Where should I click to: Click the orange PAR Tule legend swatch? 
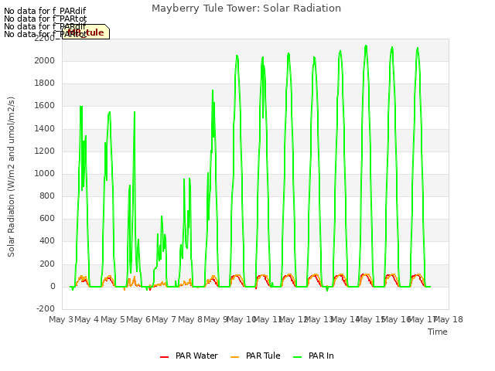point(235,357)
